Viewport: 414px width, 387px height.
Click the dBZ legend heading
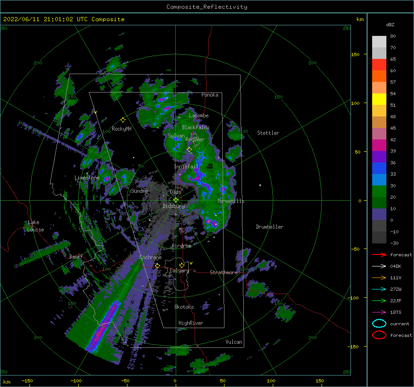(x=390, y=24)
